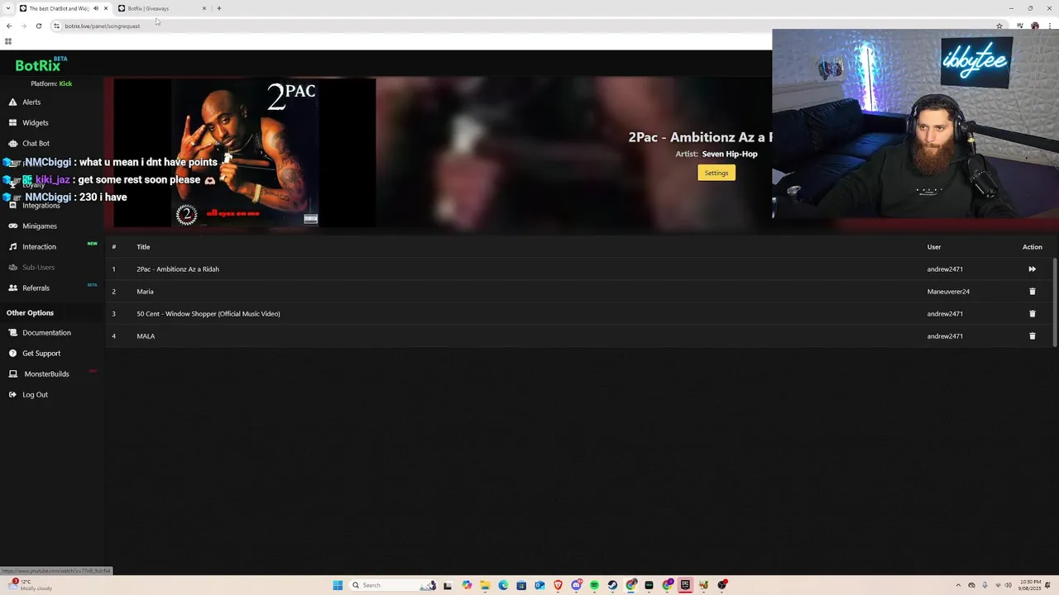Open File Explorer from the taskbar
The width and height of the screenshot is (1059, 595).
click(x=485, y=585)
